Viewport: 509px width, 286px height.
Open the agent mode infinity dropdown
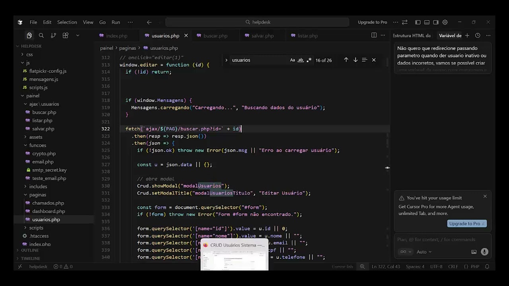point(405,252)
